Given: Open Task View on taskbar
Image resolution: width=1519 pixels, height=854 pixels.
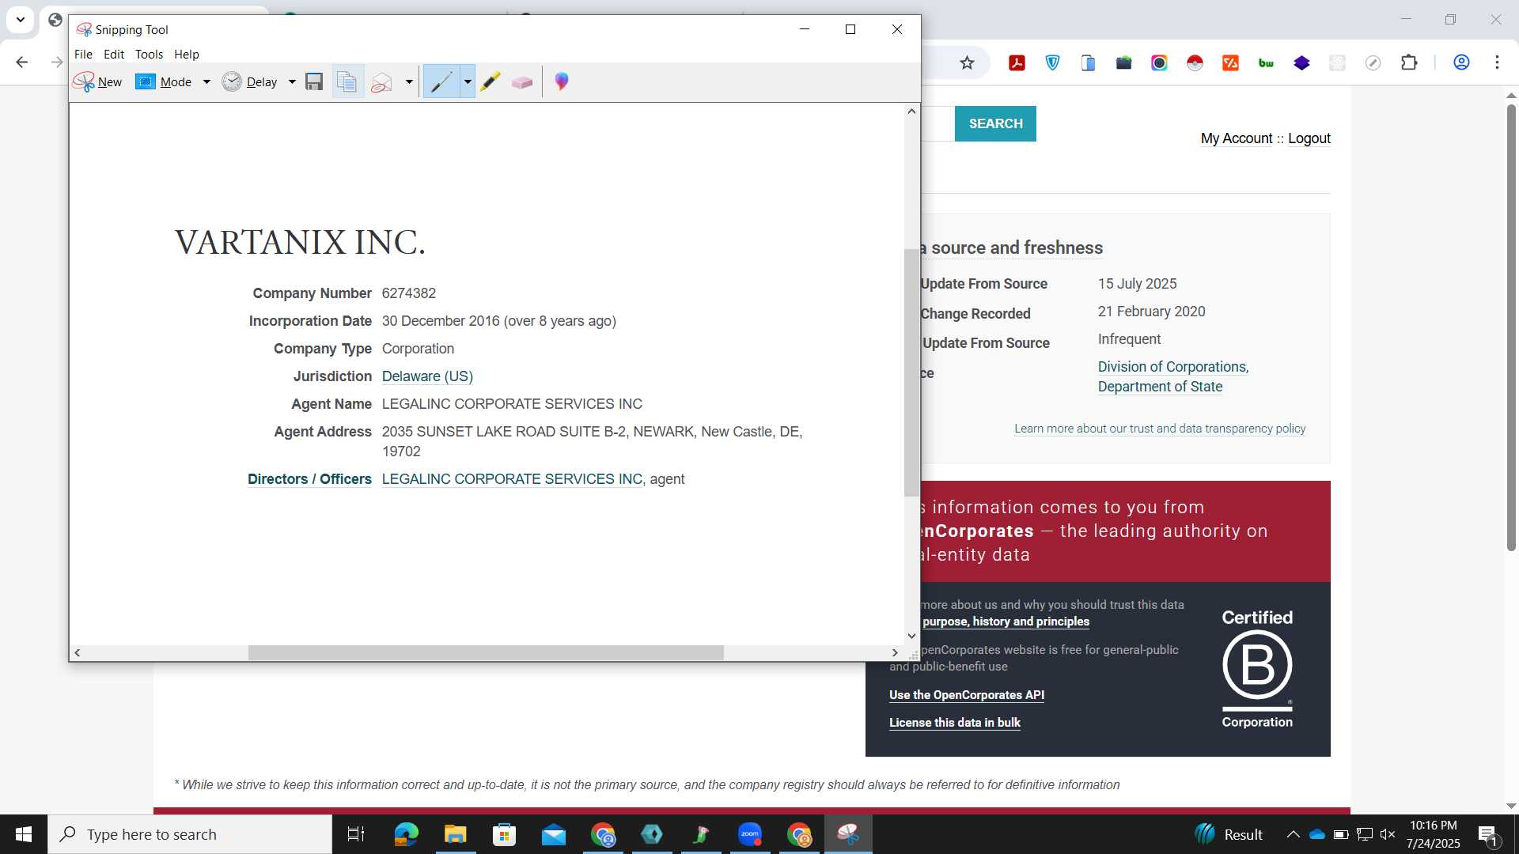Looking at the screenshot, I should [x=356, y=834].
